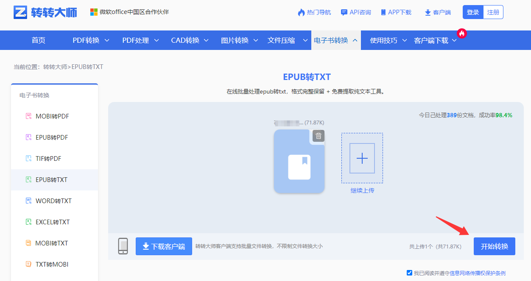Click the 注册 button
Screen dimensions: 531x281
coord(493,12)
